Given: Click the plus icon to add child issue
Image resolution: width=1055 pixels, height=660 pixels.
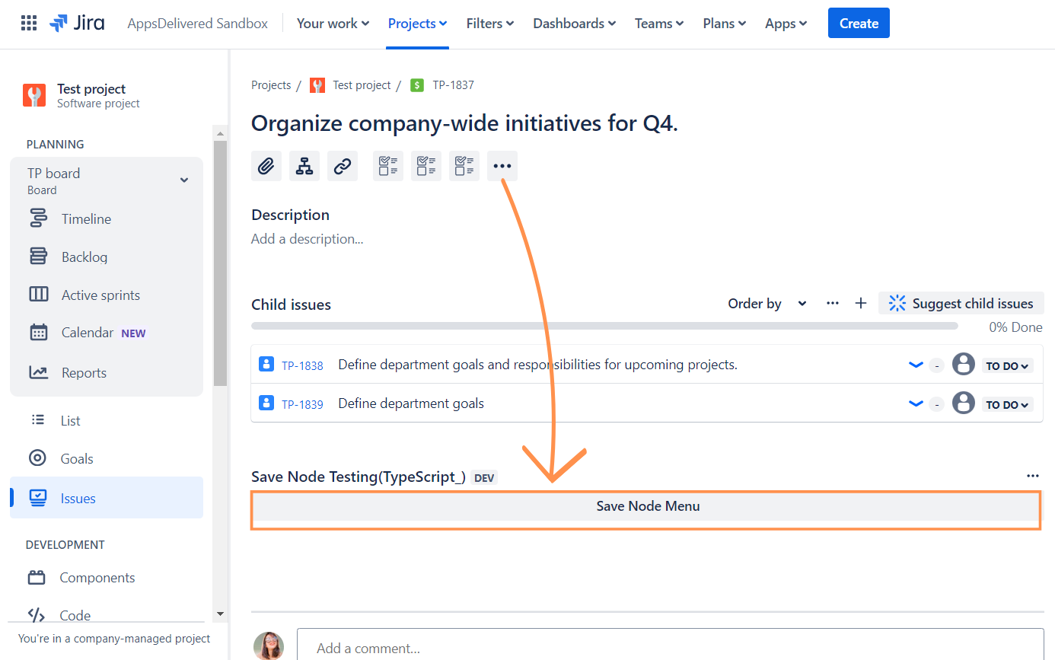Looking at the screenshot, I should (861, 304).
